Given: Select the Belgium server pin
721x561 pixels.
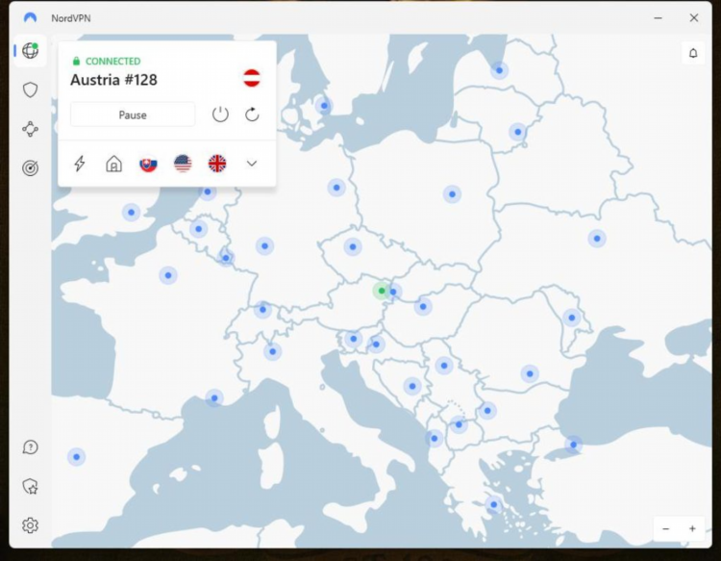Looking at the screenshot, I should pyautogui.click(x=199, y=229).
